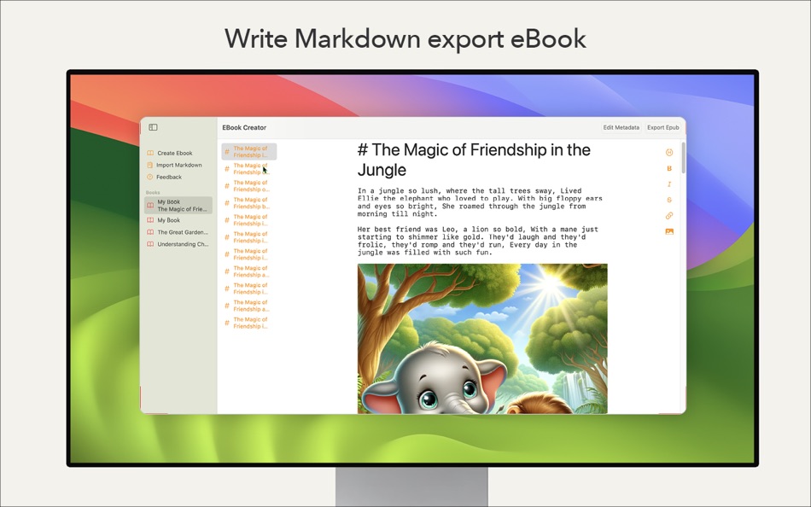Screen dimensions: 811x507
Task: Select the highlighted first chapter in chapter list
Action: pyautogui.click(x=248, y=151)
